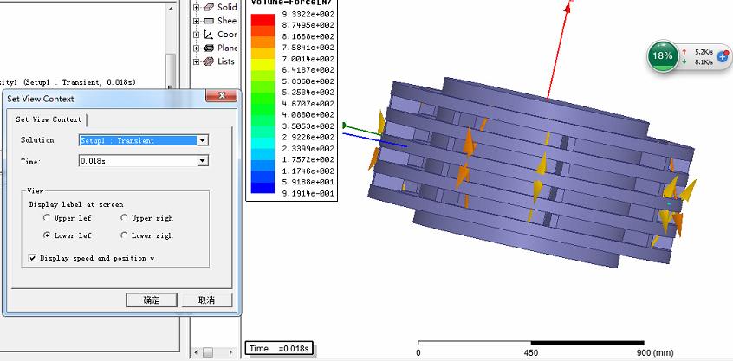The width and height of the screenshot is (733, 361).
Task: Click the Lists tree label
Action: point(226,61)
